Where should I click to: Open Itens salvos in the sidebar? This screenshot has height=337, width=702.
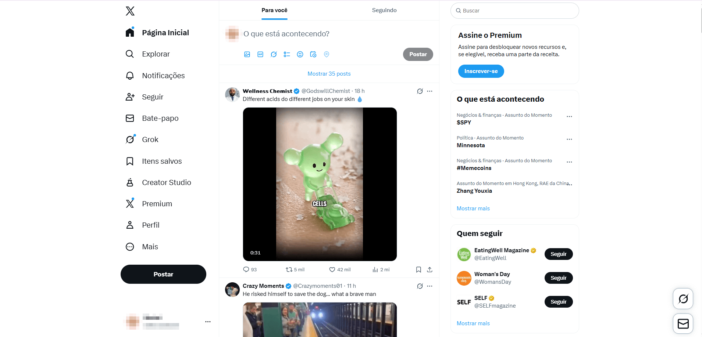click(162, 161)
